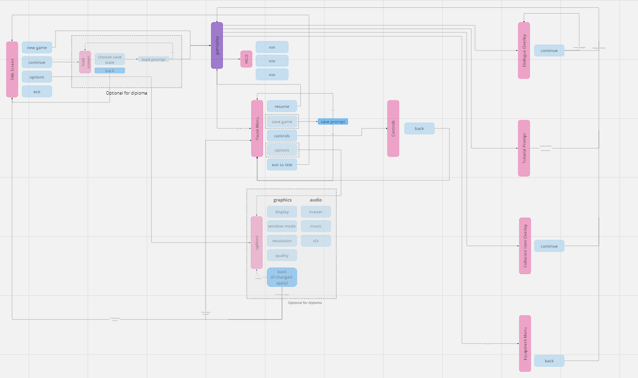This screenshot has height=378, width=638.
Task: Click the vertical pink 'options' node
Action: click(257, 243)
